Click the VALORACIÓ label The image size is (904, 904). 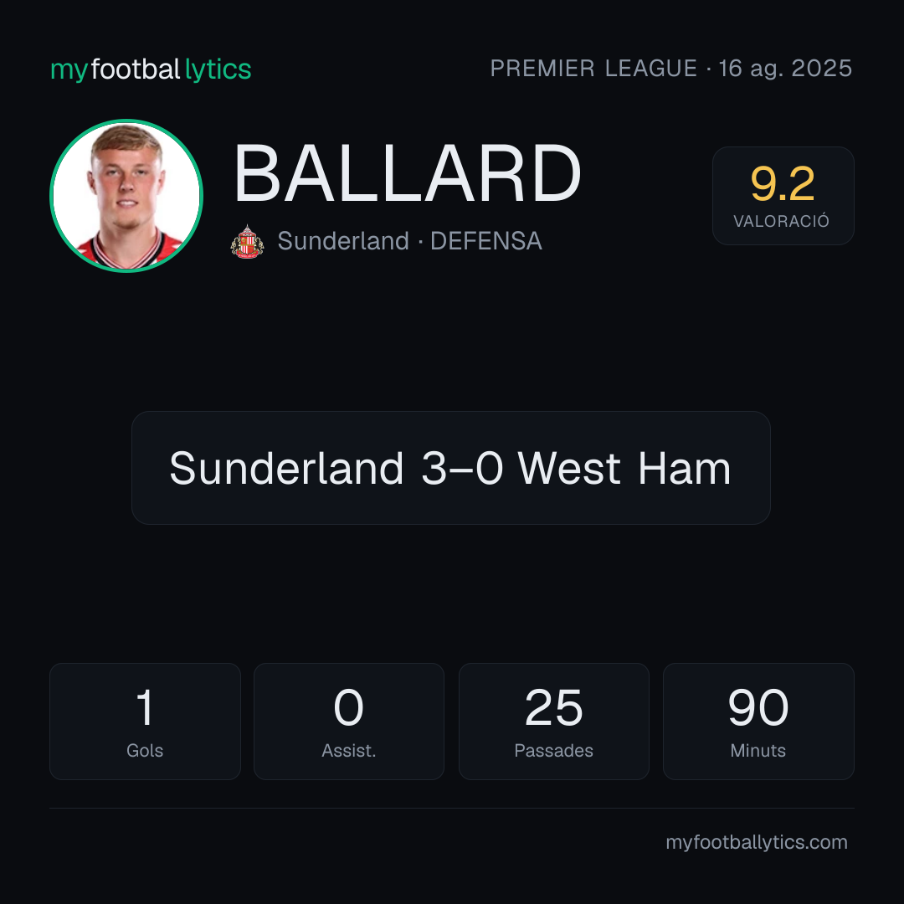781,221
